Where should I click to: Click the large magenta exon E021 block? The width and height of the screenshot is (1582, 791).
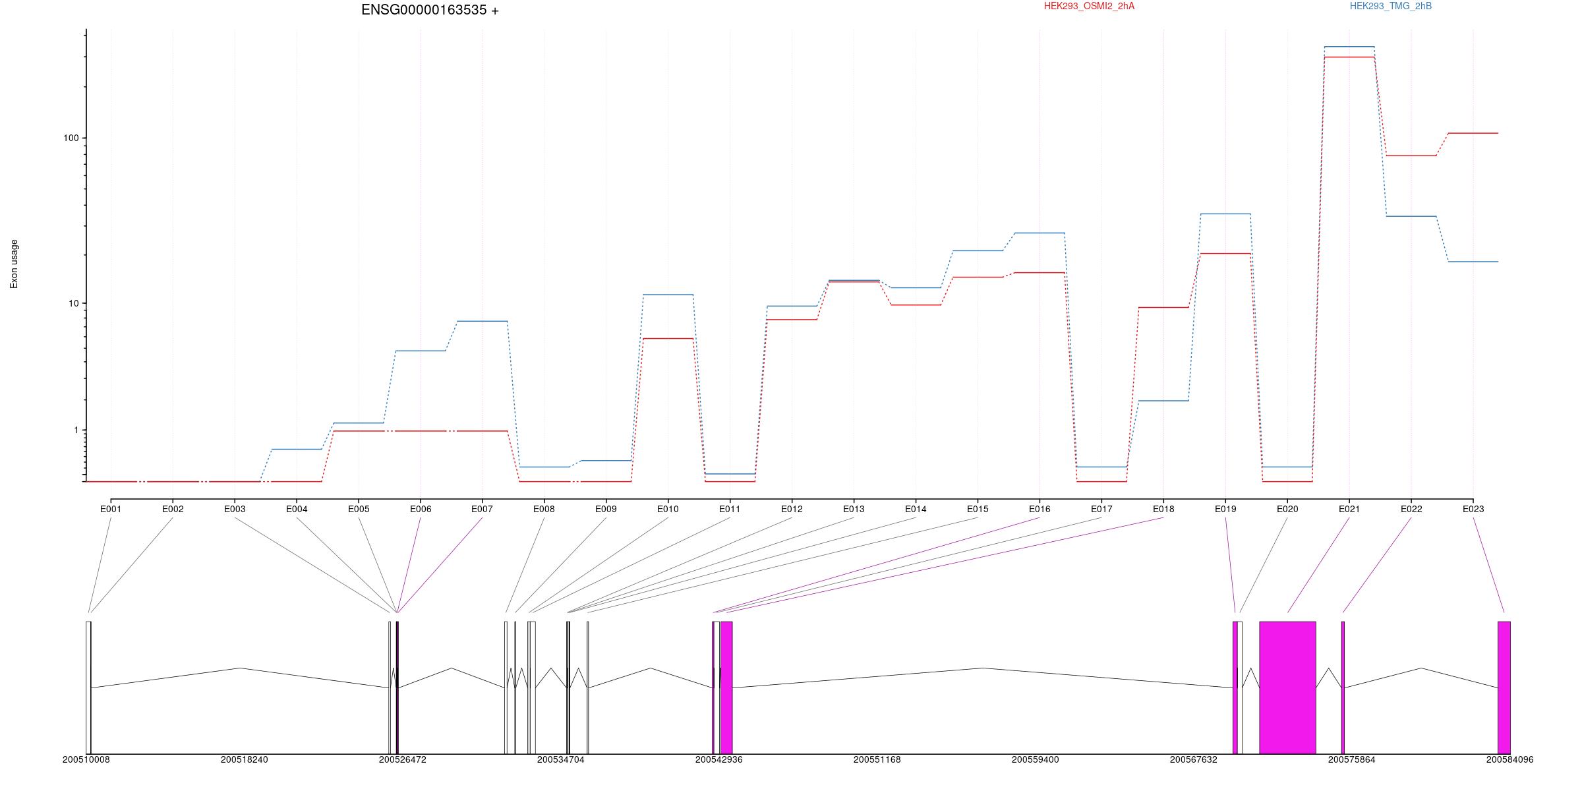click(x=1287, y=688)
